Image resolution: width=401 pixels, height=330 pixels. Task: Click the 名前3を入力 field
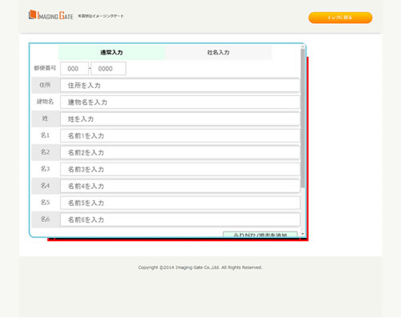[x=180, y=170]
